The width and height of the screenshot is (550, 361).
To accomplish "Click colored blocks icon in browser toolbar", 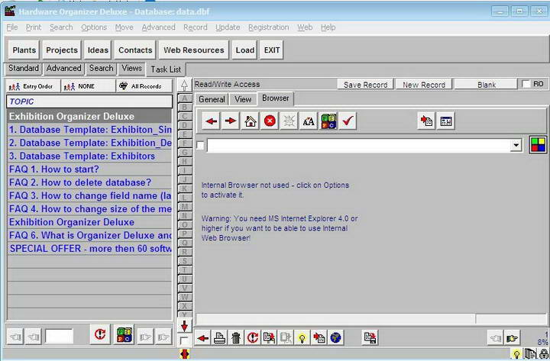I will [328, 121].
